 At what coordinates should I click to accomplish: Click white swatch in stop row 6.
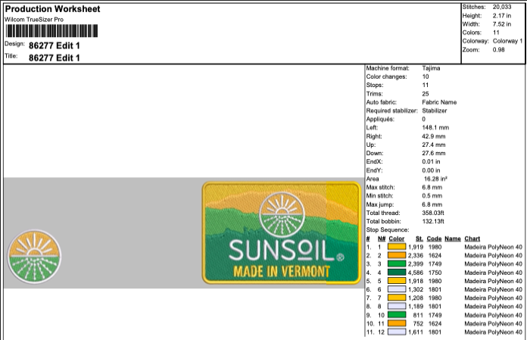[397, 289]
